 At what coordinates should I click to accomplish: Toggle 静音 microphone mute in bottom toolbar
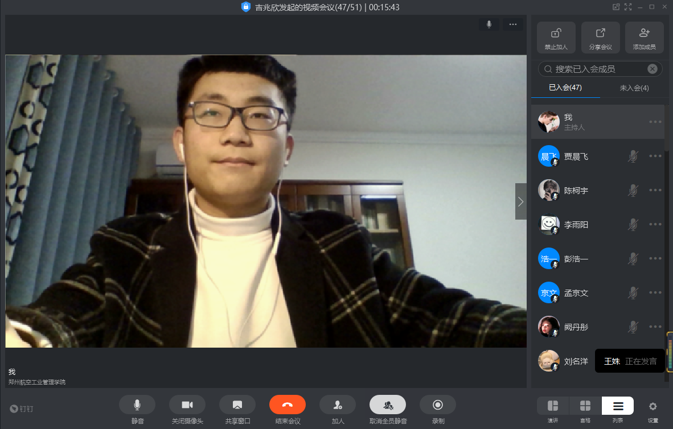tap(137, 405)
